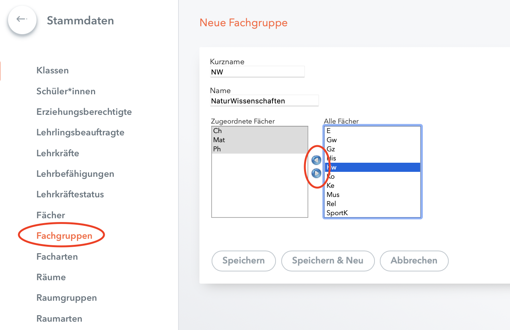Select Fächer in the sidebar menu
This screenshot has width=510, height=330.
tap(51, 215)
